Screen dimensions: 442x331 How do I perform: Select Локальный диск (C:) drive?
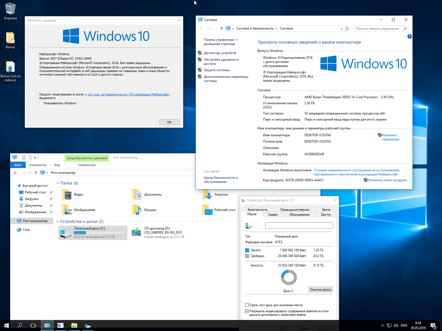click(93, 233)
